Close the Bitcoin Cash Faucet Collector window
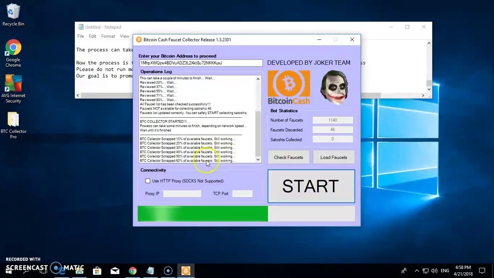The height and width of the screenshot is (278, 494). pyautogui.click(x=352, y=39)
